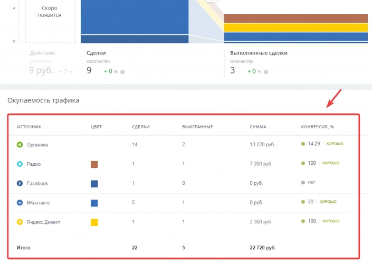
Task: Click the Радио source icon
Action: (20, 164)
